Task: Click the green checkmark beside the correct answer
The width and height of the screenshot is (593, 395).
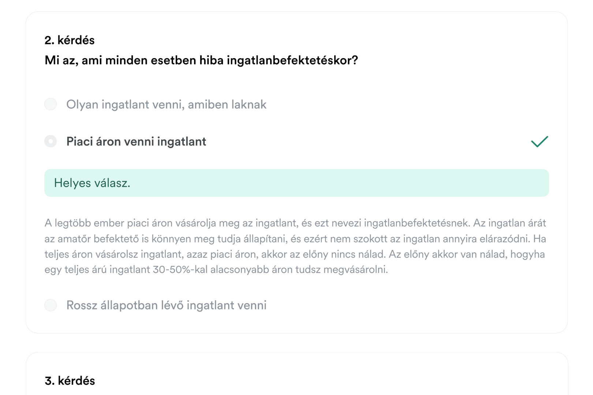Action: pos(539,142)
